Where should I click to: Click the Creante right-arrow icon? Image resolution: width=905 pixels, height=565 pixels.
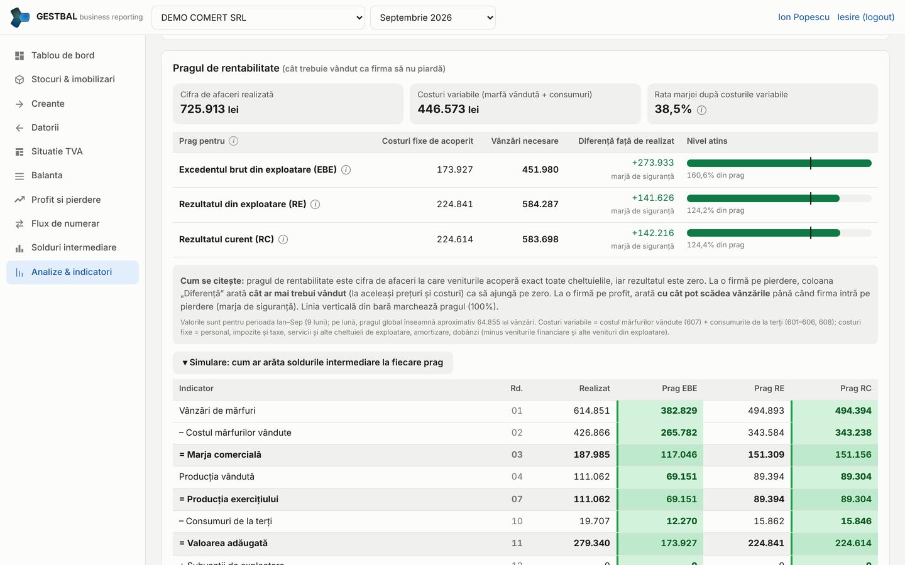point(19,104)
